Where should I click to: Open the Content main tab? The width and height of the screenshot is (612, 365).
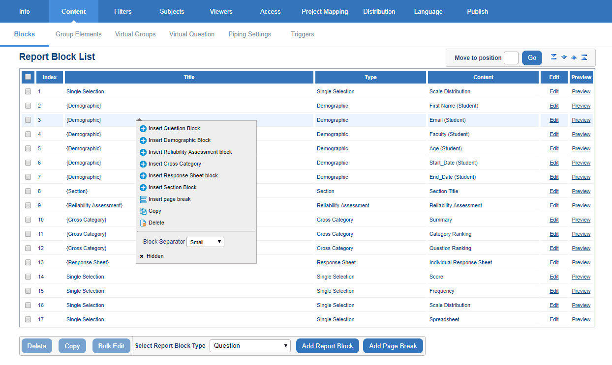pyautogui.click(x=74, y=11)
